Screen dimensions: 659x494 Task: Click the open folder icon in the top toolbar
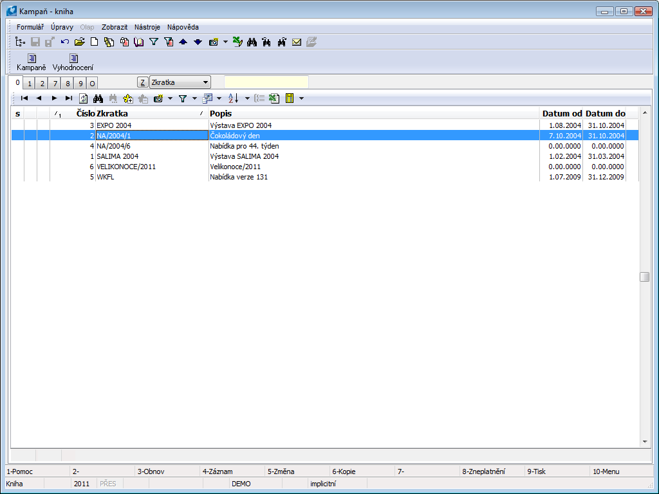(79, 42)
